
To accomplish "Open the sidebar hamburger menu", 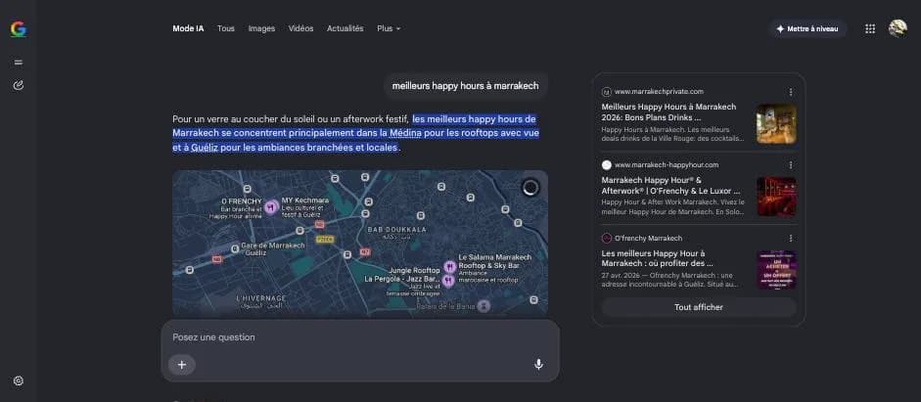I will click(19, 63).
